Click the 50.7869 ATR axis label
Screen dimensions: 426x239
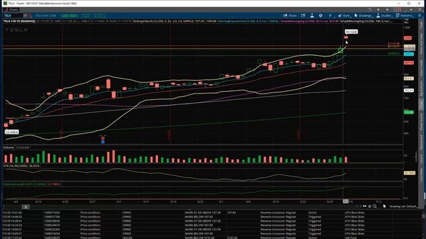tap(409, 173)
